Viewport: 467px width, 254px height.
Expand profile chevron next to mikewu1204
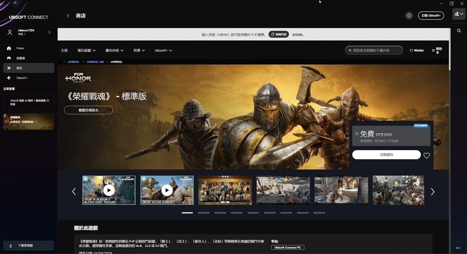(49, 32)
